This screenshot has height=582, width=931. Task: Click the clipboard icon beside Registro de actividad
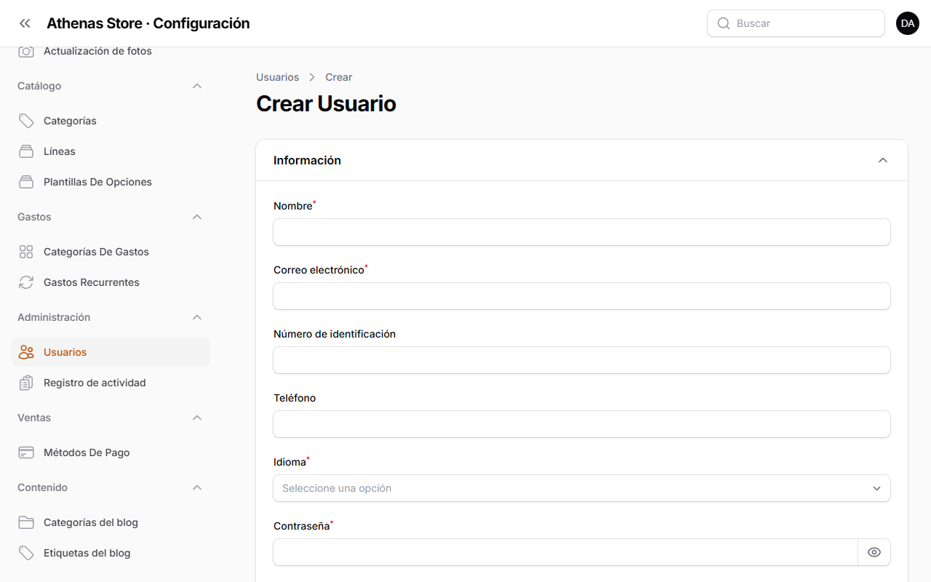pos(26,383)
